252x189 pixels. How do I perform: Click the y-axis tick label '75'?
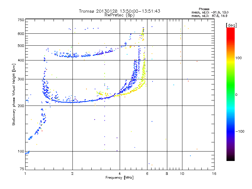(x=22, y=169)
